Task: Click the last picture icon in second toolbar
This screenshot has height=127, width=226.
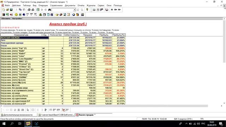Action: (82, 14)
